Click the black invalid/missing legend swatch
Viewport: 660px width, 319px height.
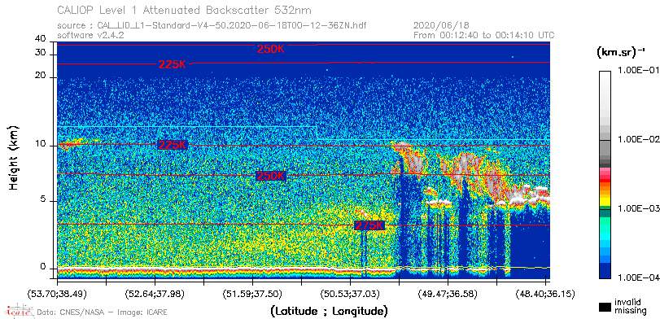pos(605,308)
